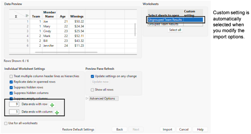This screenshot has height=134, width=251.
Task: Click the green plus beside Data ends with column
Action: [x=57, y=113]
